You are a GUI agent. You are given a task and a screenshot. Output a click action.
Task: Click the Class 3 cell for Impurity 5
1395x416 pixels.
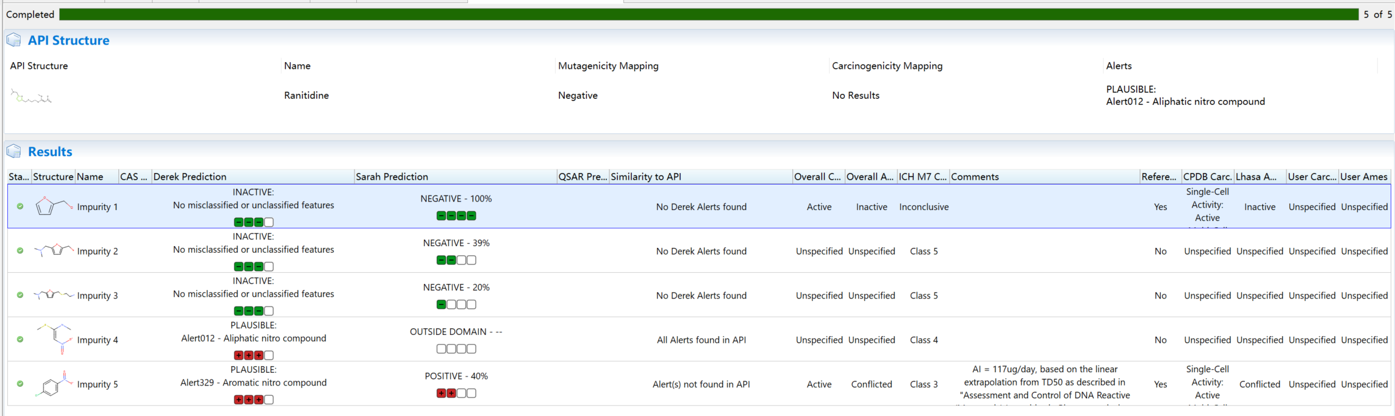click(923, 385)
